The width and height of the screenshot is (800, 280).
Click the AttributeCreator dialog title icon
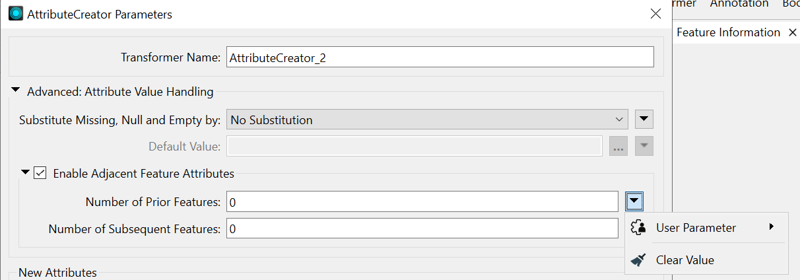15,14
